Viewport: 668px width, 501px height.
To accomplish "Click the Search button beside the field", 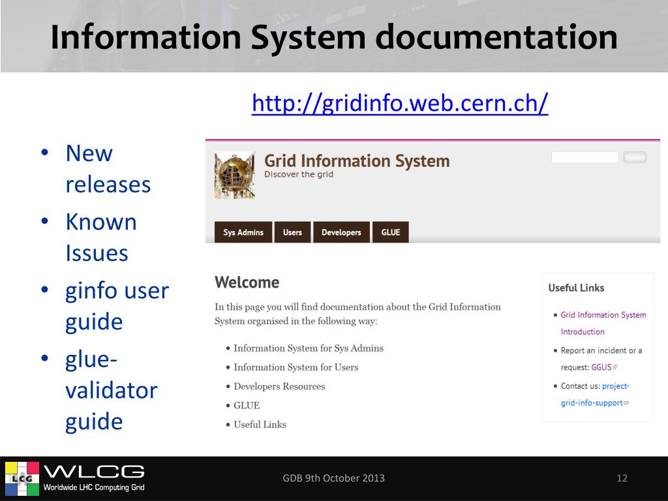I will (635, 158).
